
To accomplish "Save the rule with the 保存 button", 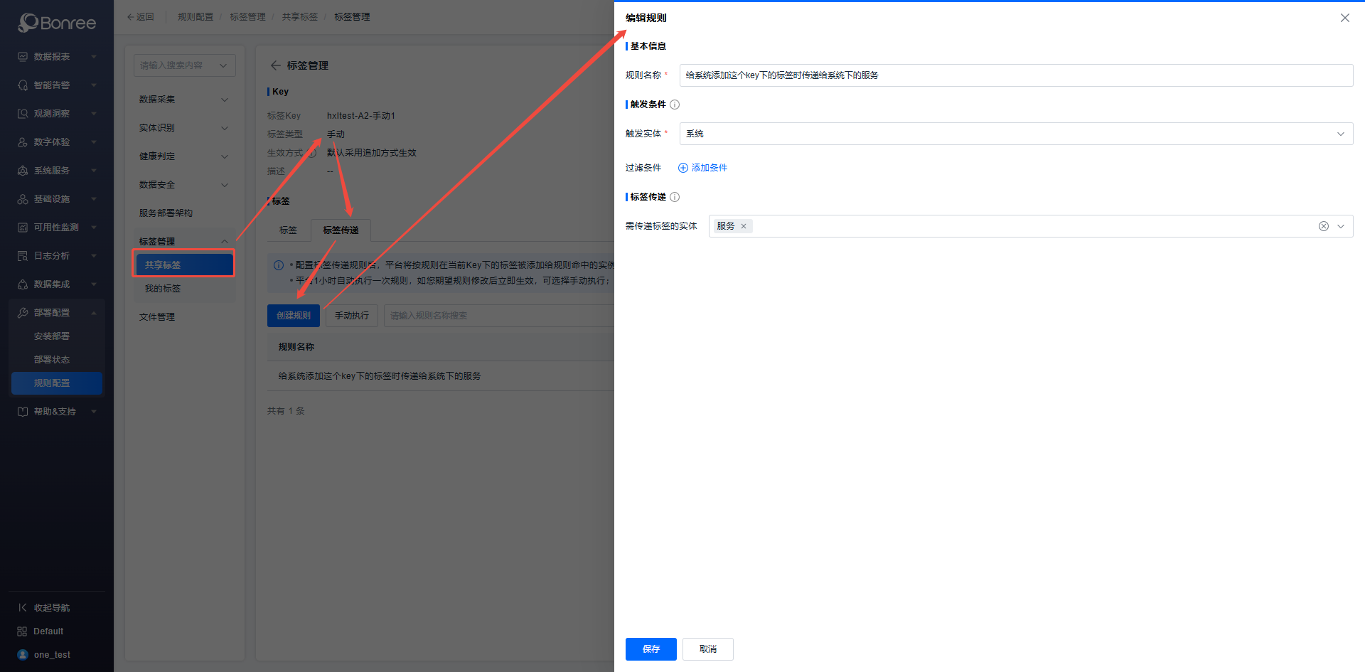I will pyautogui.click(x=651, y=649).
